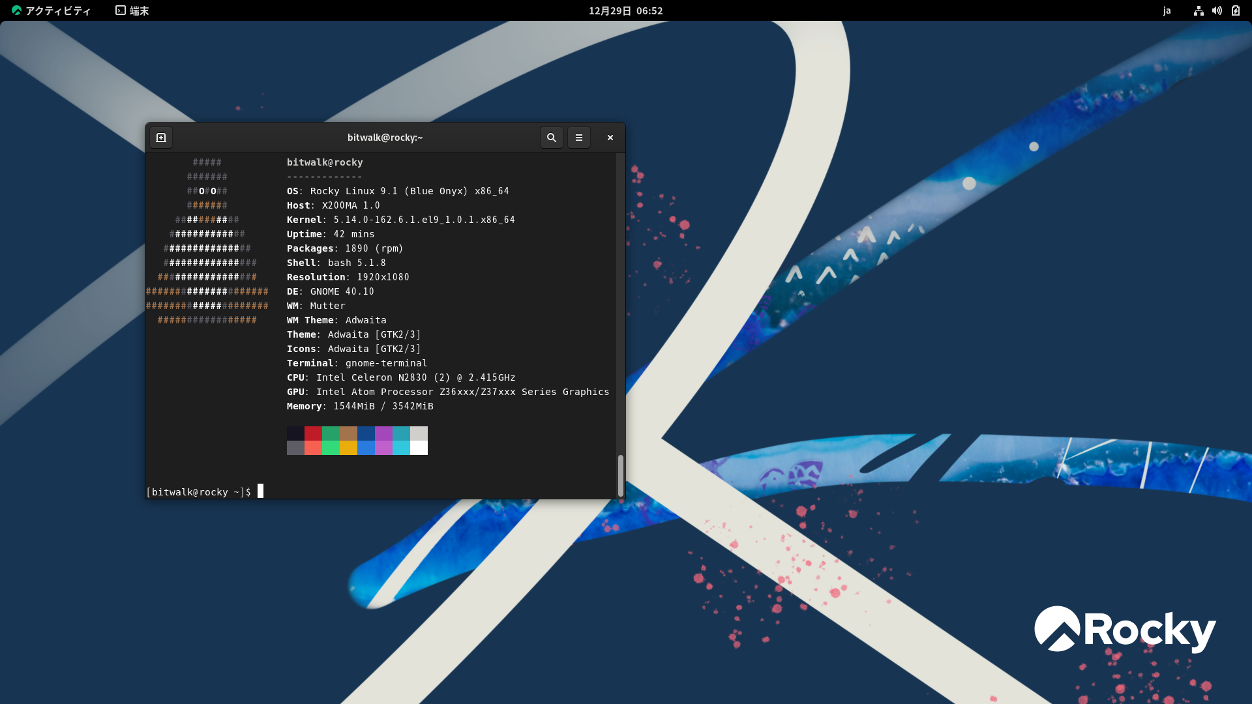Open the date and time clock panel
This screenshot has height=704, width=1252.
point(625,10)
